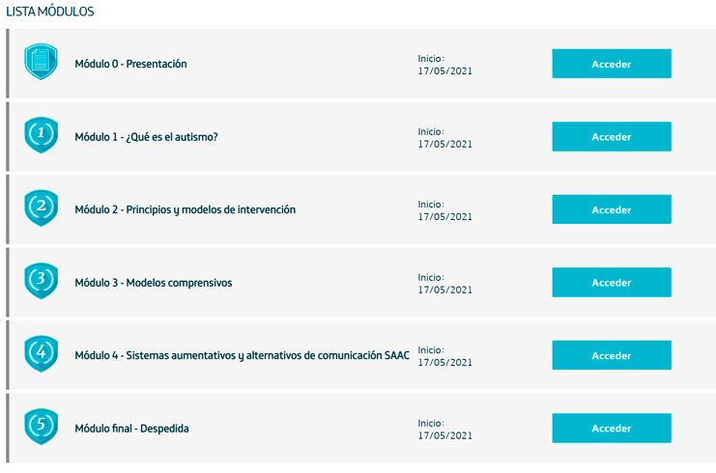The image size is (716, 473).
Task: Click the number 5 shield badge
Action: pyautogui.click(x=42, y=427)
